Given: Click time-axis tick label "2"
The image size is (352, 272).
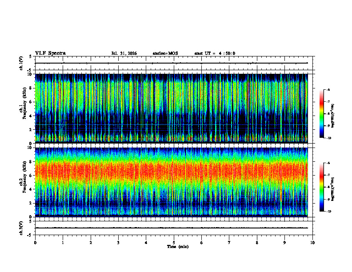Looking at the screenshot, I should (91, 243).
